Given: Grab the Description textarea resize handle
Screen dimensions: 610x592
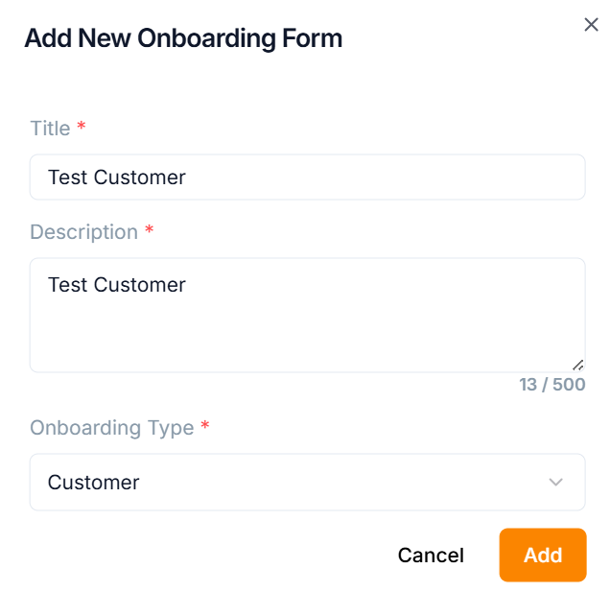Looking at the screenshot, I should click(577, 365).
